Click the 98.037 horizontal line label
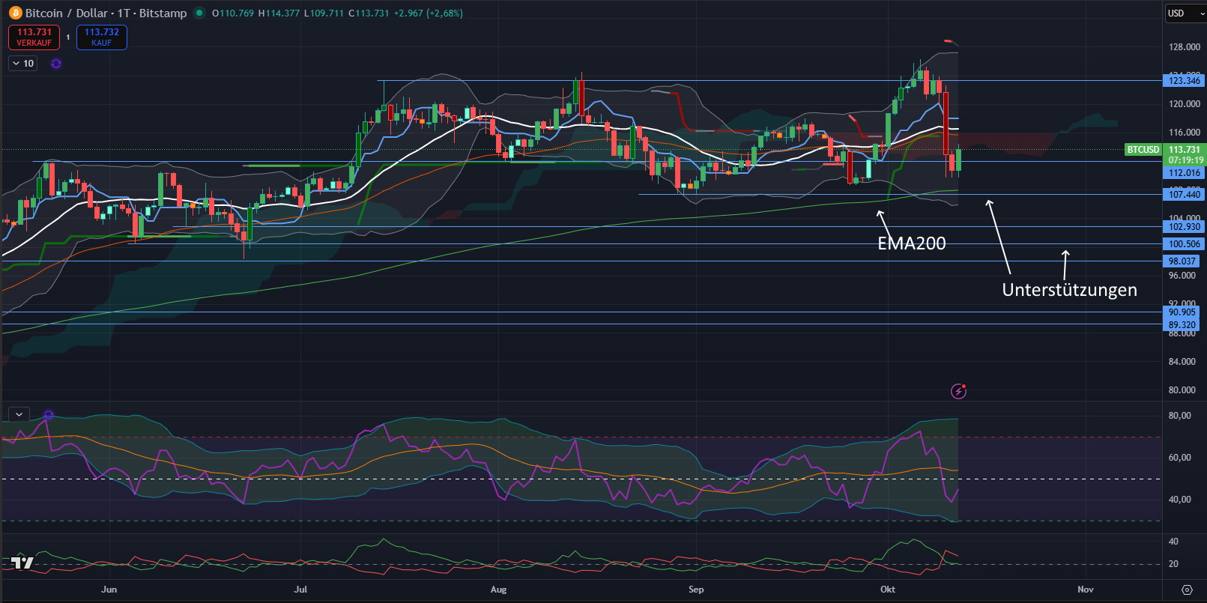Screen dimensions: 1207x603 tap(1182, 261)
